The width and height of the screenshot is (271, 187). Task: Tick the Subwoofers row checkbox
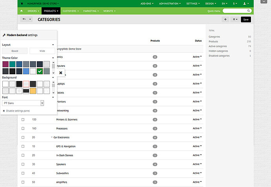coord(23,173)
